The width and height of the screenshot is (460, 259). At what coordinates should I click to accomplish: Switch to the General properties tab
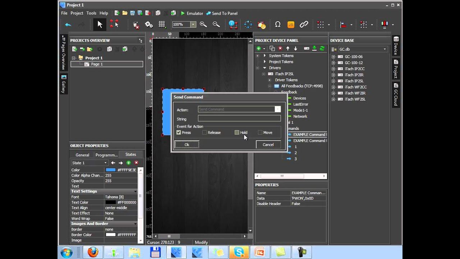(x=82, y=155)
